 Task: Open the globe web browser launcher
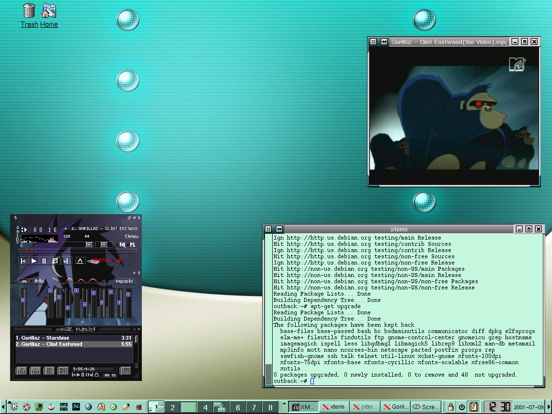point(89,407)
